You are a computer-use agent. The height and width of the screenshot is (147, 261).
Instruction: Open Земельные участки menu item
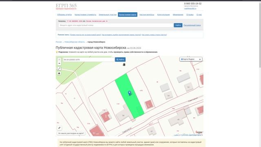(108, 15)
